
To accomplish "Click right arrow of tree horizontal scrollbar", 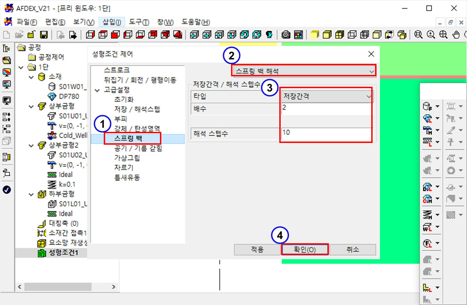I will point(113,287).
